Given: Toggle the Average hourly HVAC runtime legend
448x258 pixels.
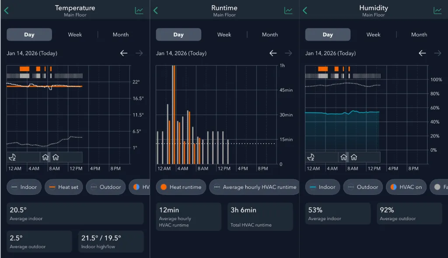Looking at the screenshot, I should (254, 187).
